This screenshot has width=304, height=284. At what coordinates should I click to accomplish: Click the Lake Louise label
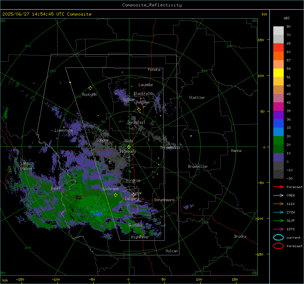pyautogui.click(x=26, y=166)
